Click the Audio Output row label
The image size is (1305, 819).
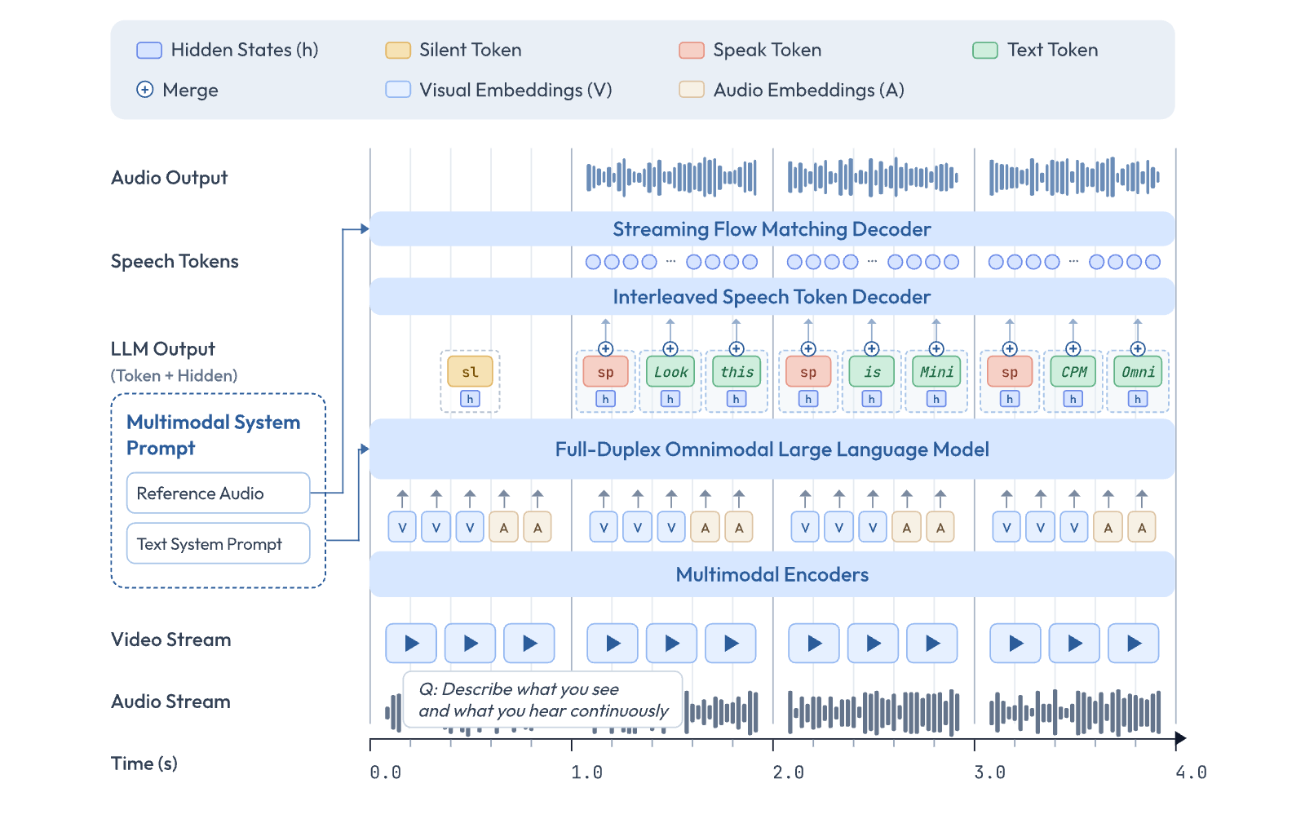[170, 179]
